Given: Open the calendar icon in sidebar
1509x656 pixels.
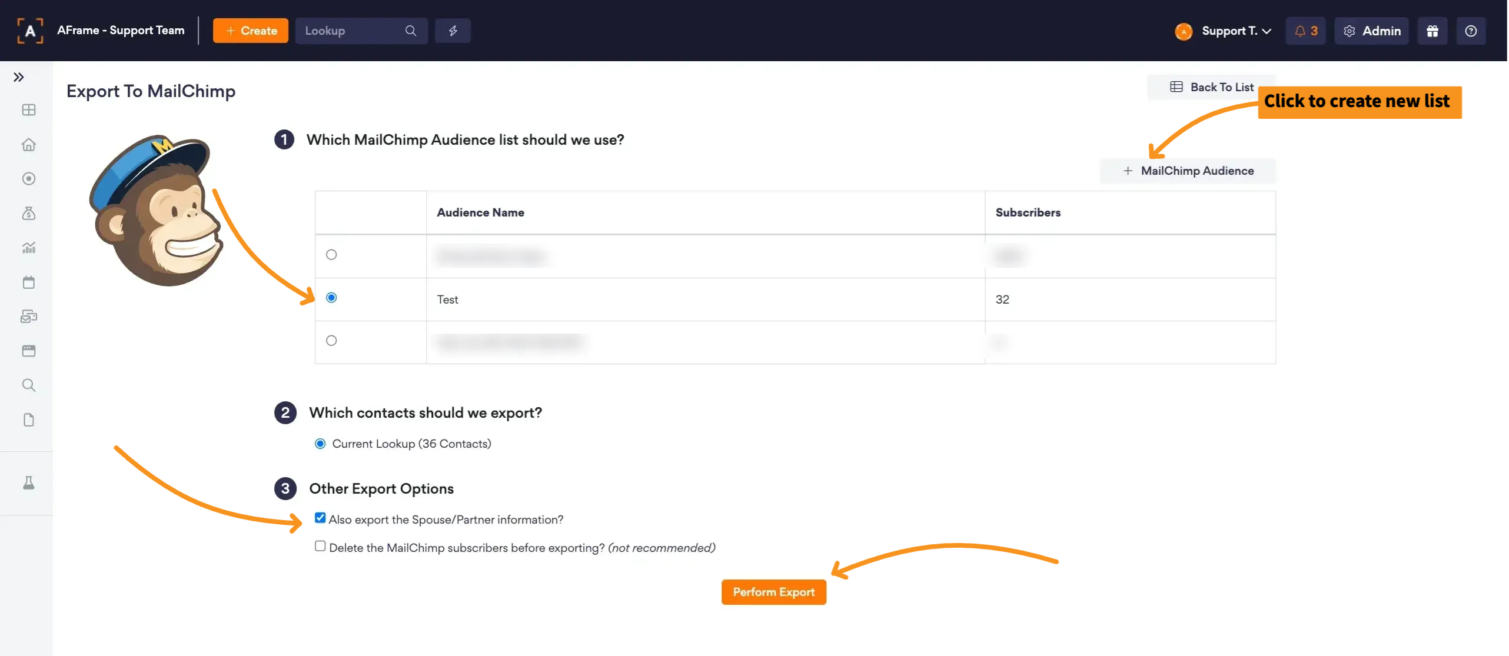Looking at the screenshot, I should coord(28,282).
